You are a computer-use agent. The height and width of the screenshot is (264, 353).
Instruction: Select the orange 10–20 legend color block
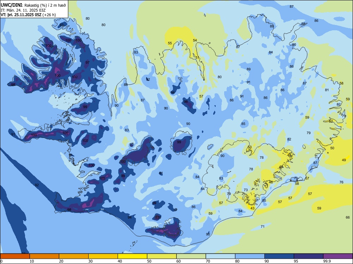click(44, 256)
